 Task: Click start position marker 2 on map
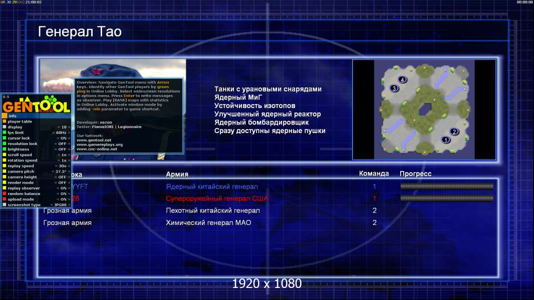point(454,131)
